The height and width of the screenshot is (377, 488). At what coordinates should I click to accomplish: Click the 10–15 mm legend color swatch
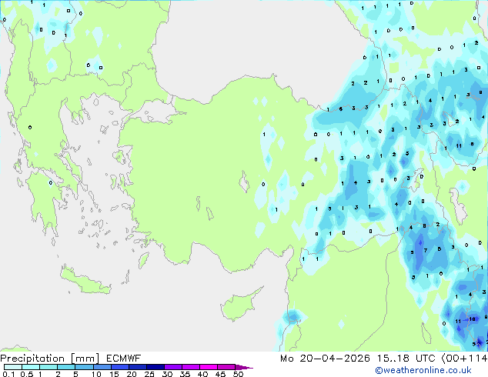tap(102, 367)
